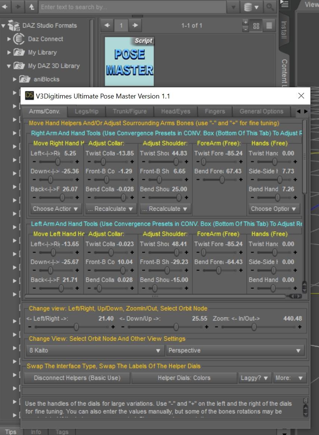Screen dimensions: 319x435
Task: Open the Laggy? dropdown
Action: pyautogui.click(x=254, y=378)
